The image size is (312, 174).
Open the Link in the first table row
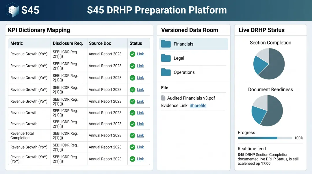coord(140,54)
